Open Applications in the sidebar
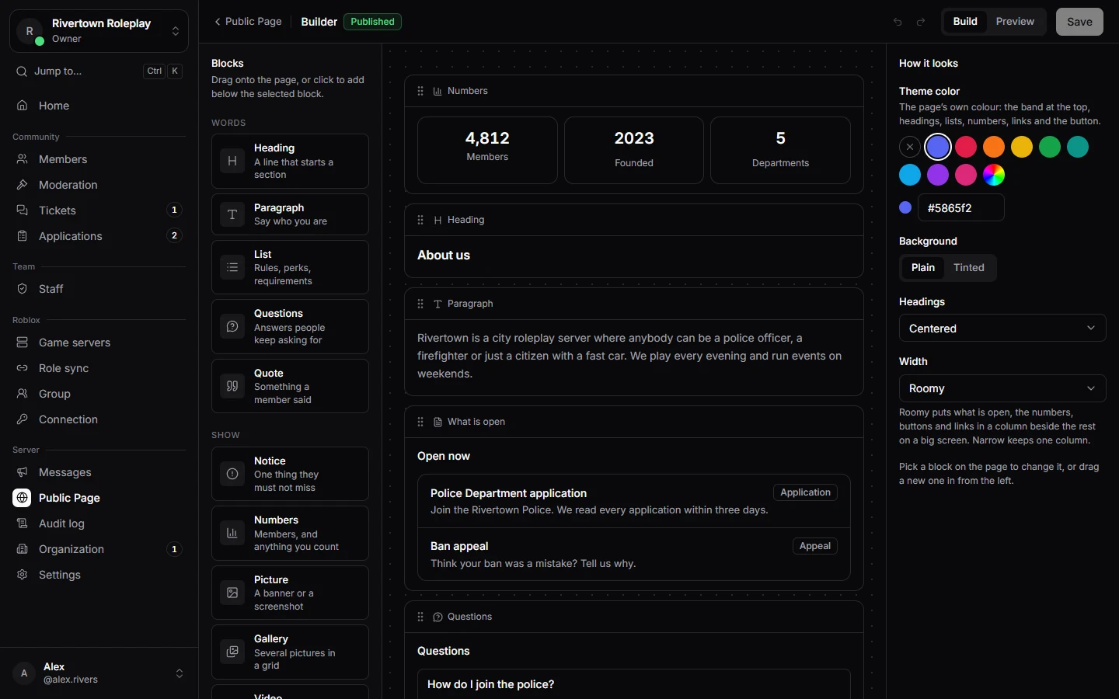 [99, 236]
